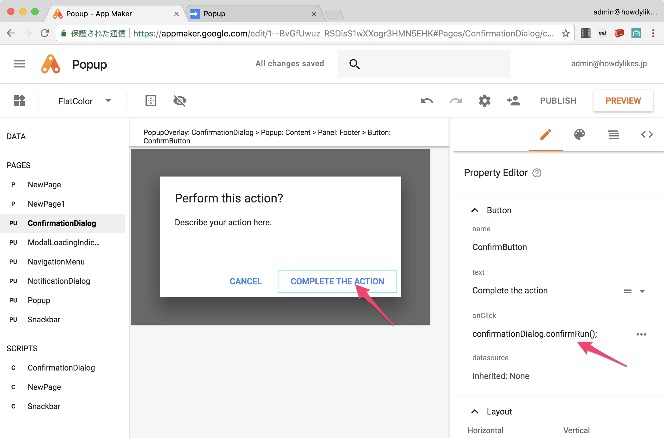Image resolution: width=664 pixels, height=438 pixels.
Task: Click the search magnifier icon
Action: [x=355, y=64]
